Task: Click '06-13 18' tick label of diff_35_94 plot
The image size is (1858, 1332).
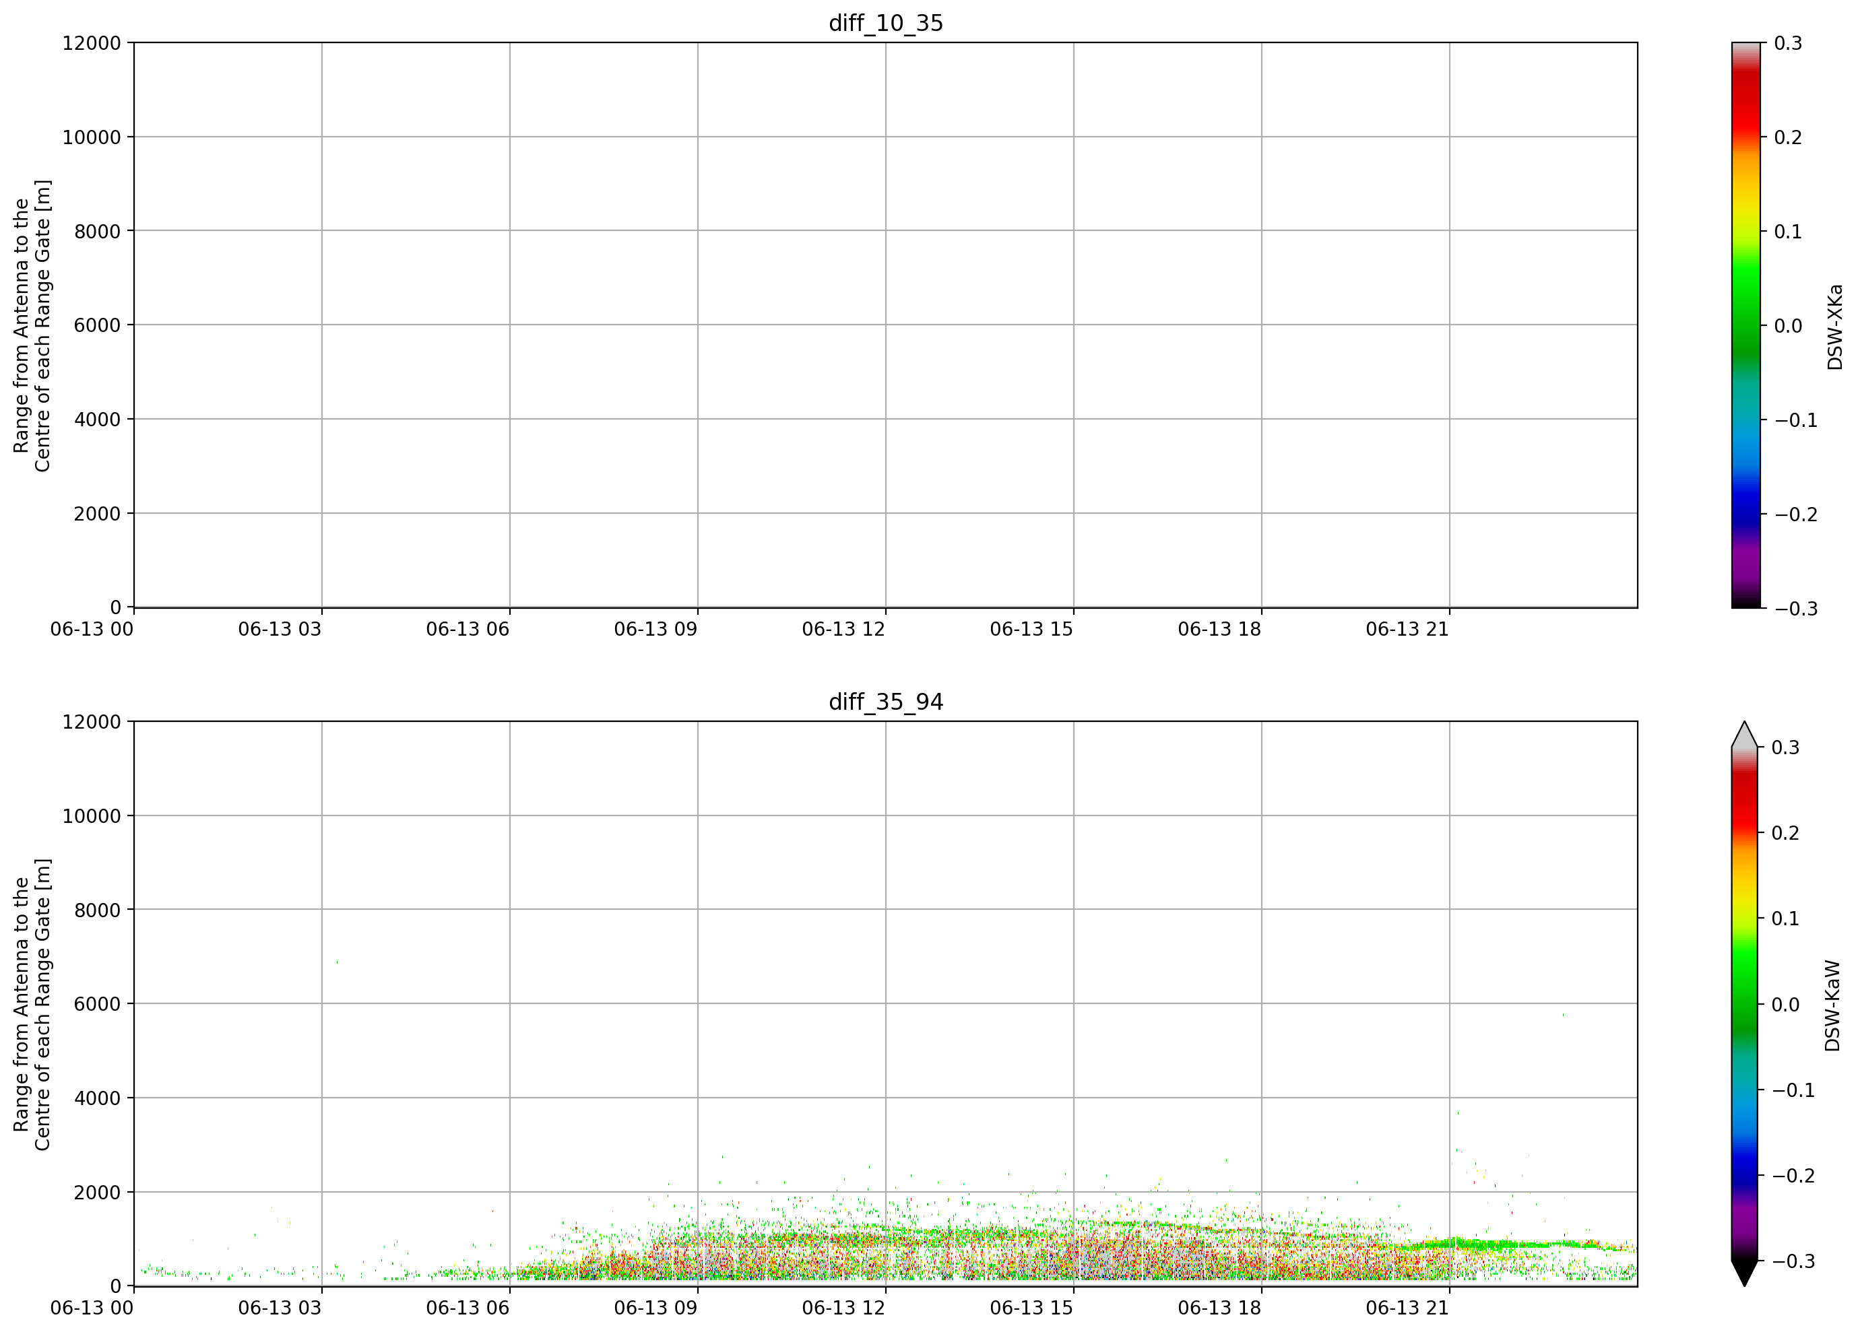Action: click(x=1219, y=1308)
